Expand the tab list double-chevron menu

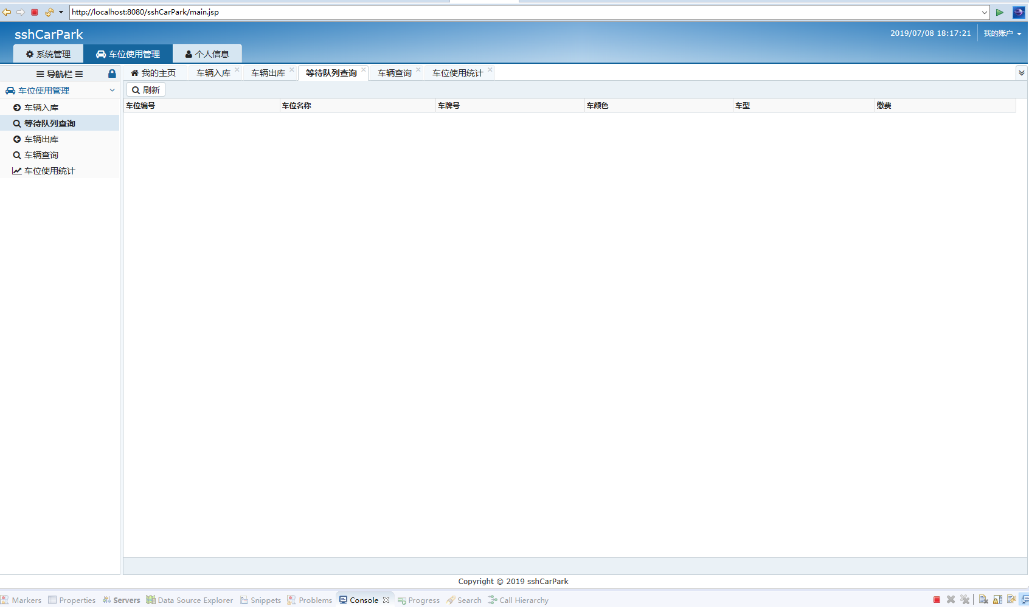(x=1022, y=73)
